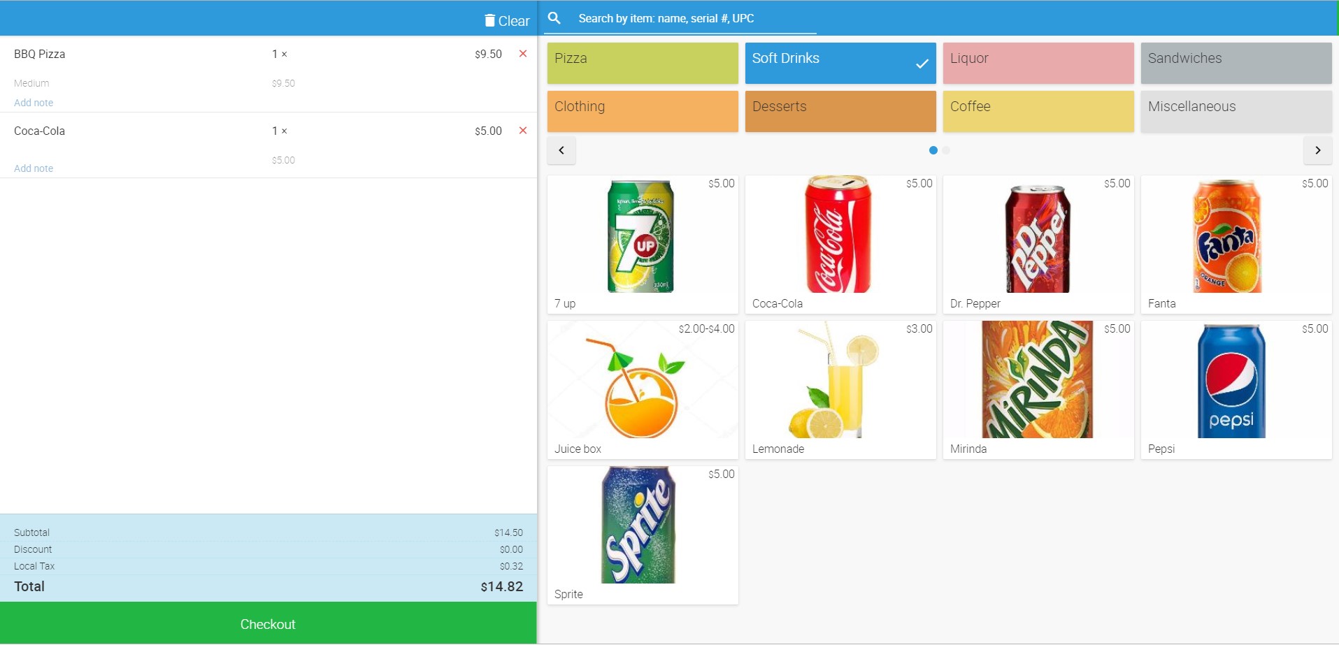This screenshot has width=1339, height=645.
Task: Add Dr. Pepper to the order
Action: [x=1038, y=244]
